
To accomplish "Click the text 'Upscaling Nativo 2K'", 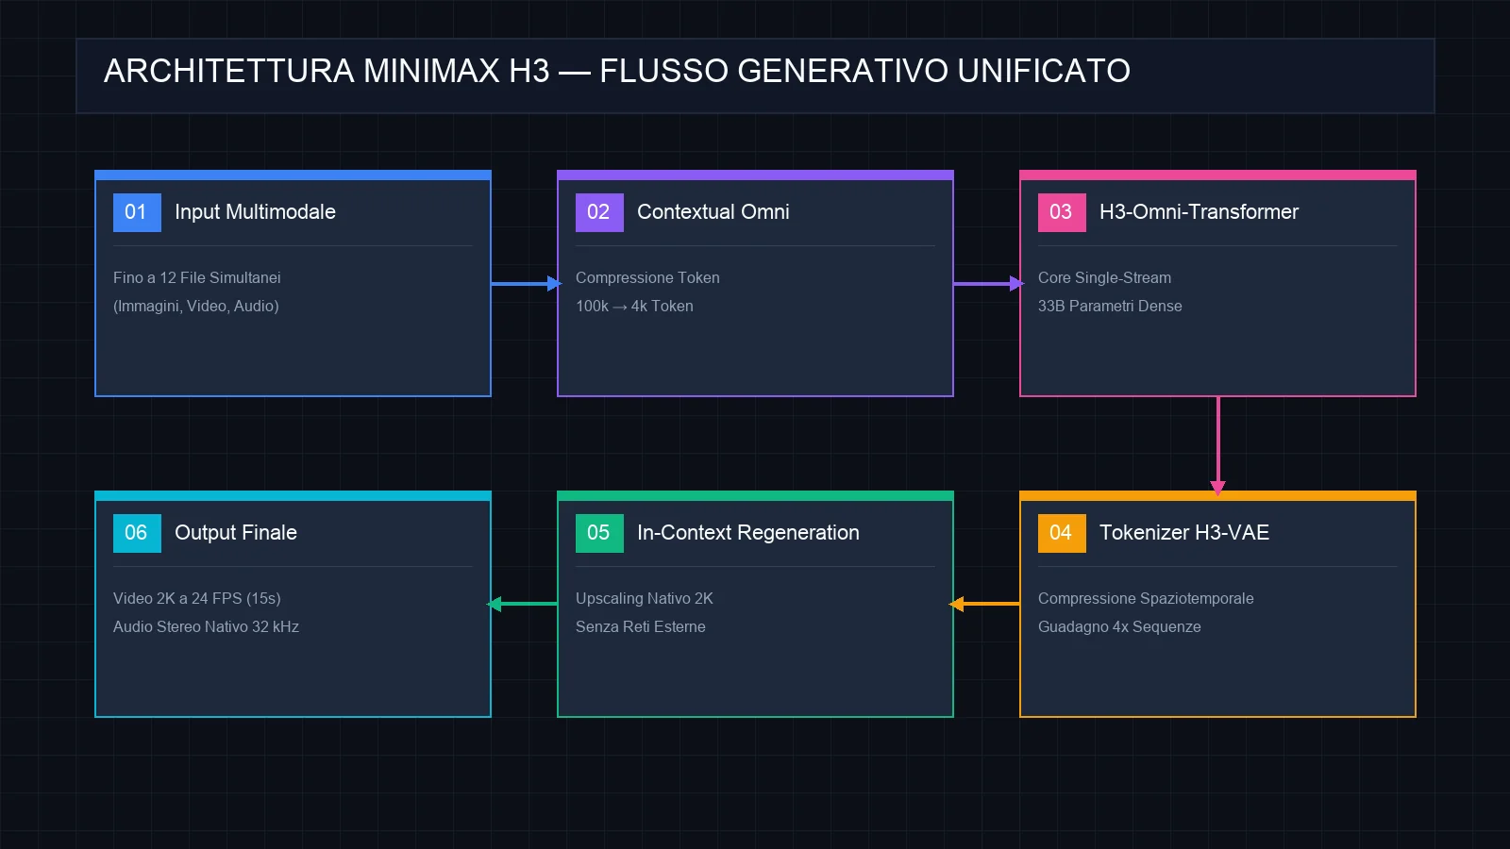I will click(x=645, y=598).
